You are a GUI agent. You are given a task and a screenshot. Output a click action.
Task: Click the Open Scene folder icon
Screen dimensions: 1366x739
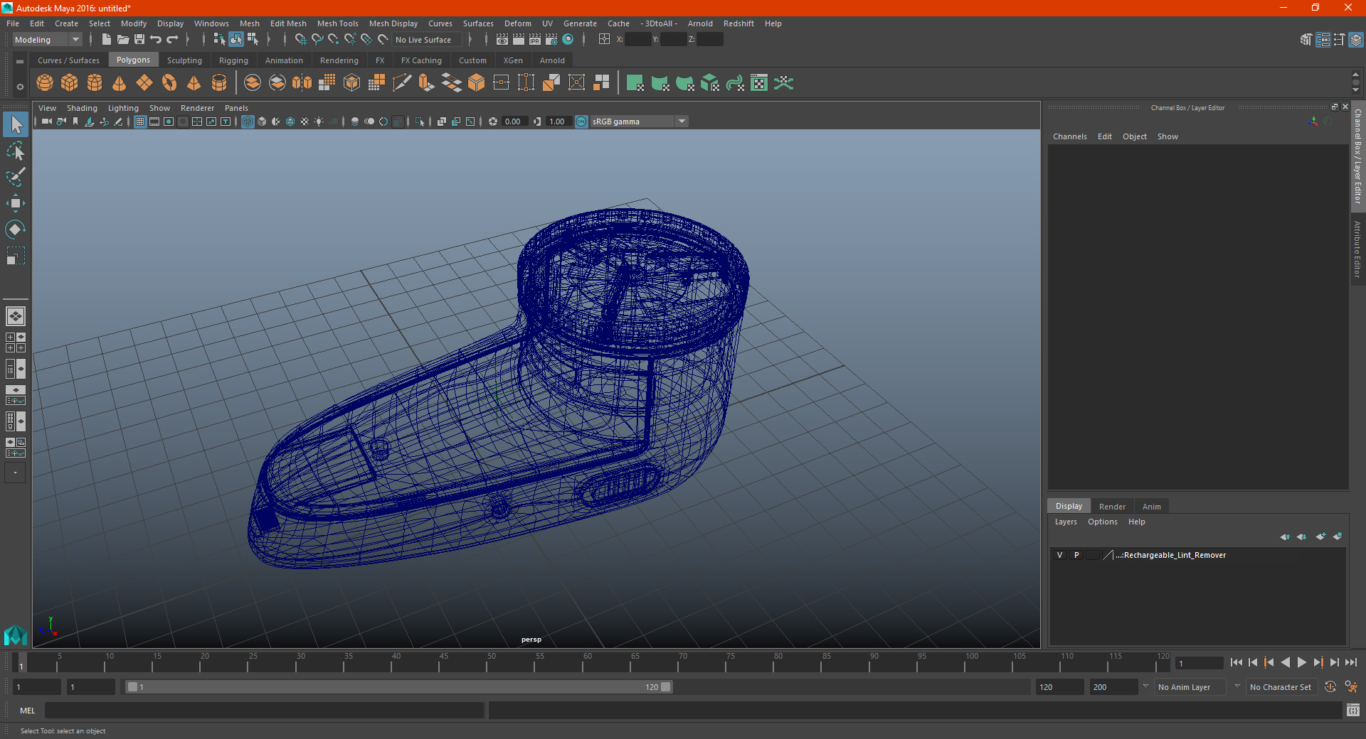[123, 40]
